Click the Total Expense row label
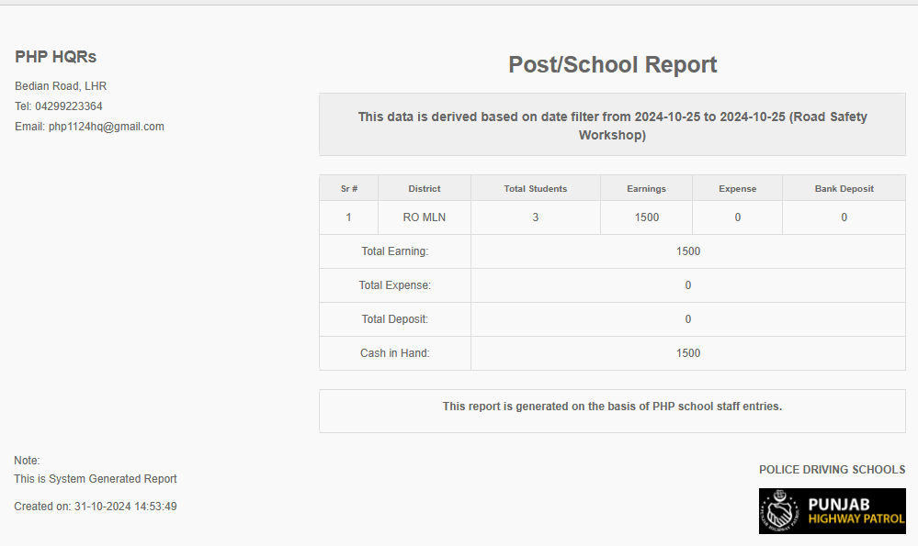The width and height of the screenshot is (918, 546). (395, 285)
